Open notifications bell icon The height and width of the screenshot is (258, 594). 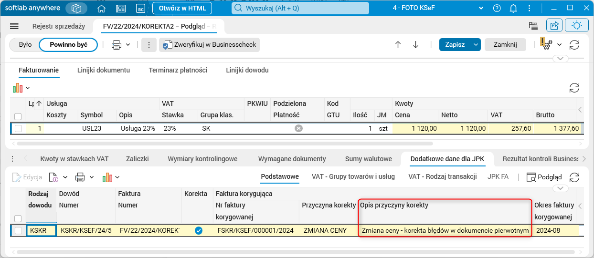tap(514, 8)
